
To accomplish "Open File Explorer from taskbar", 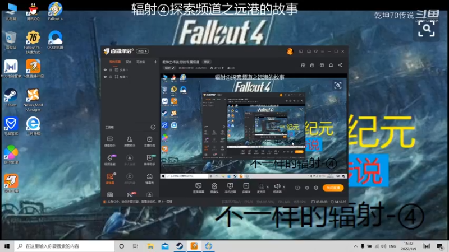I will click(150, 246).
